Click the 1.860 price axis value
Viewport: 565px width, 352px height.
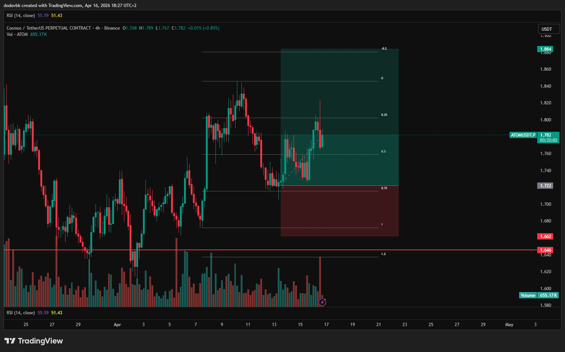coord(546,69)
